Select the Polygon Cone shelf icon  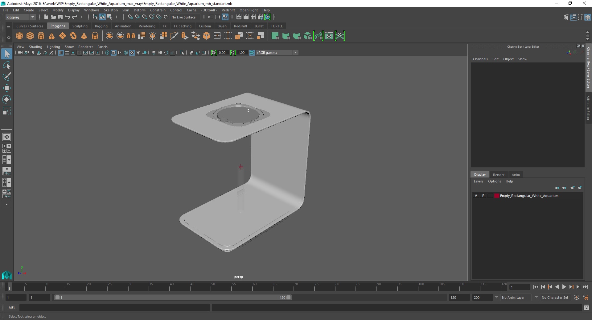52,36
